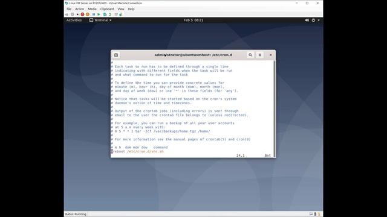Open the GNOME volume icon
Image resolution: width=387 pixels, height=217 pixels.
[307, 20]
